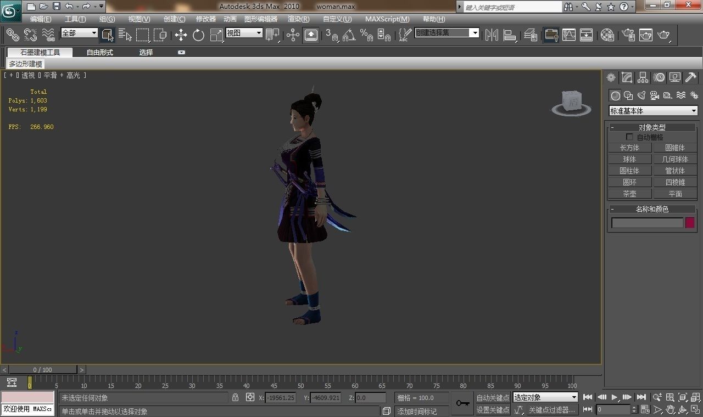
Task: Click the Mirror tool icon
Action: coord(492,35)
